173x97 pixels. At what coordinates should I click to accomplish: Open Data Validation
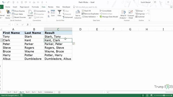click(x=89, y=17)
